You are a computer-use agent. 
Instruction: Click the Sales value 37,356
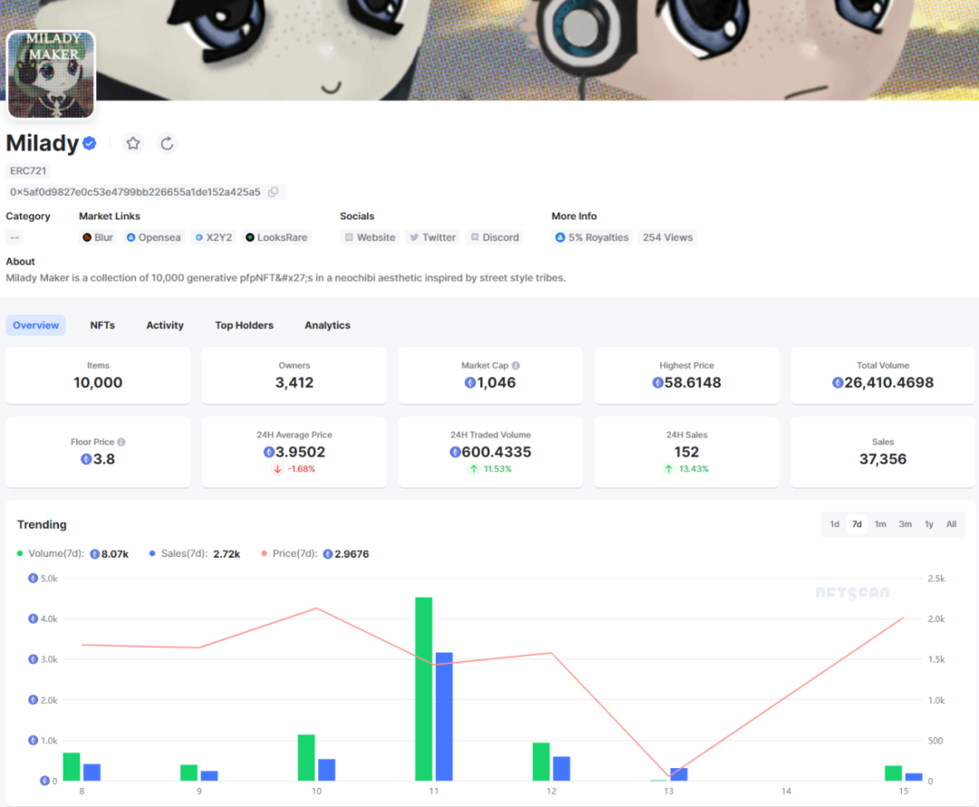click(x=882, y=459)
